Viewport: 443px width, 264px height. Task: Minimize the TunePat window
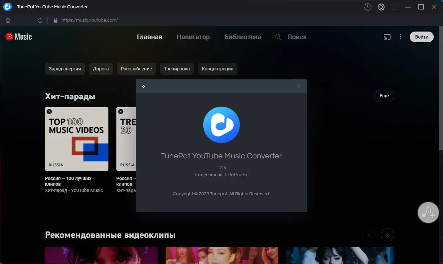[x=408, y=7]
